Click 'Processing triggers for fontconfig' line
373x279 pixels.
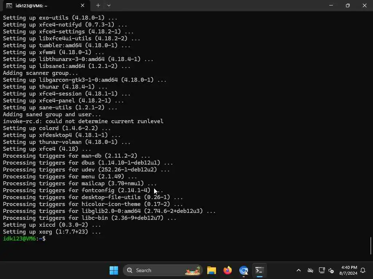click(83, 190)
